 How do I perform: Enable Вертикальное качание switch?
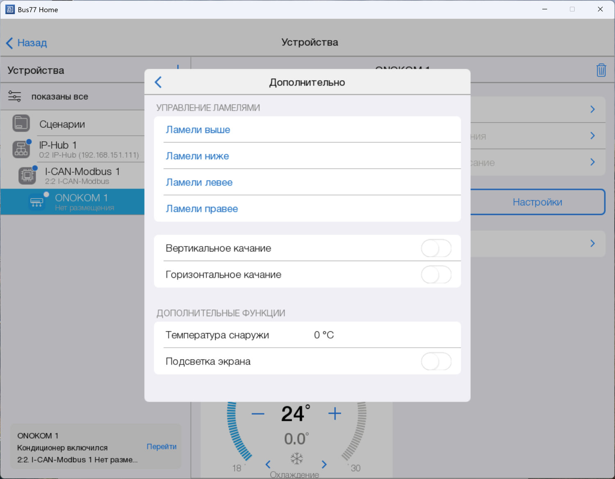436,249
